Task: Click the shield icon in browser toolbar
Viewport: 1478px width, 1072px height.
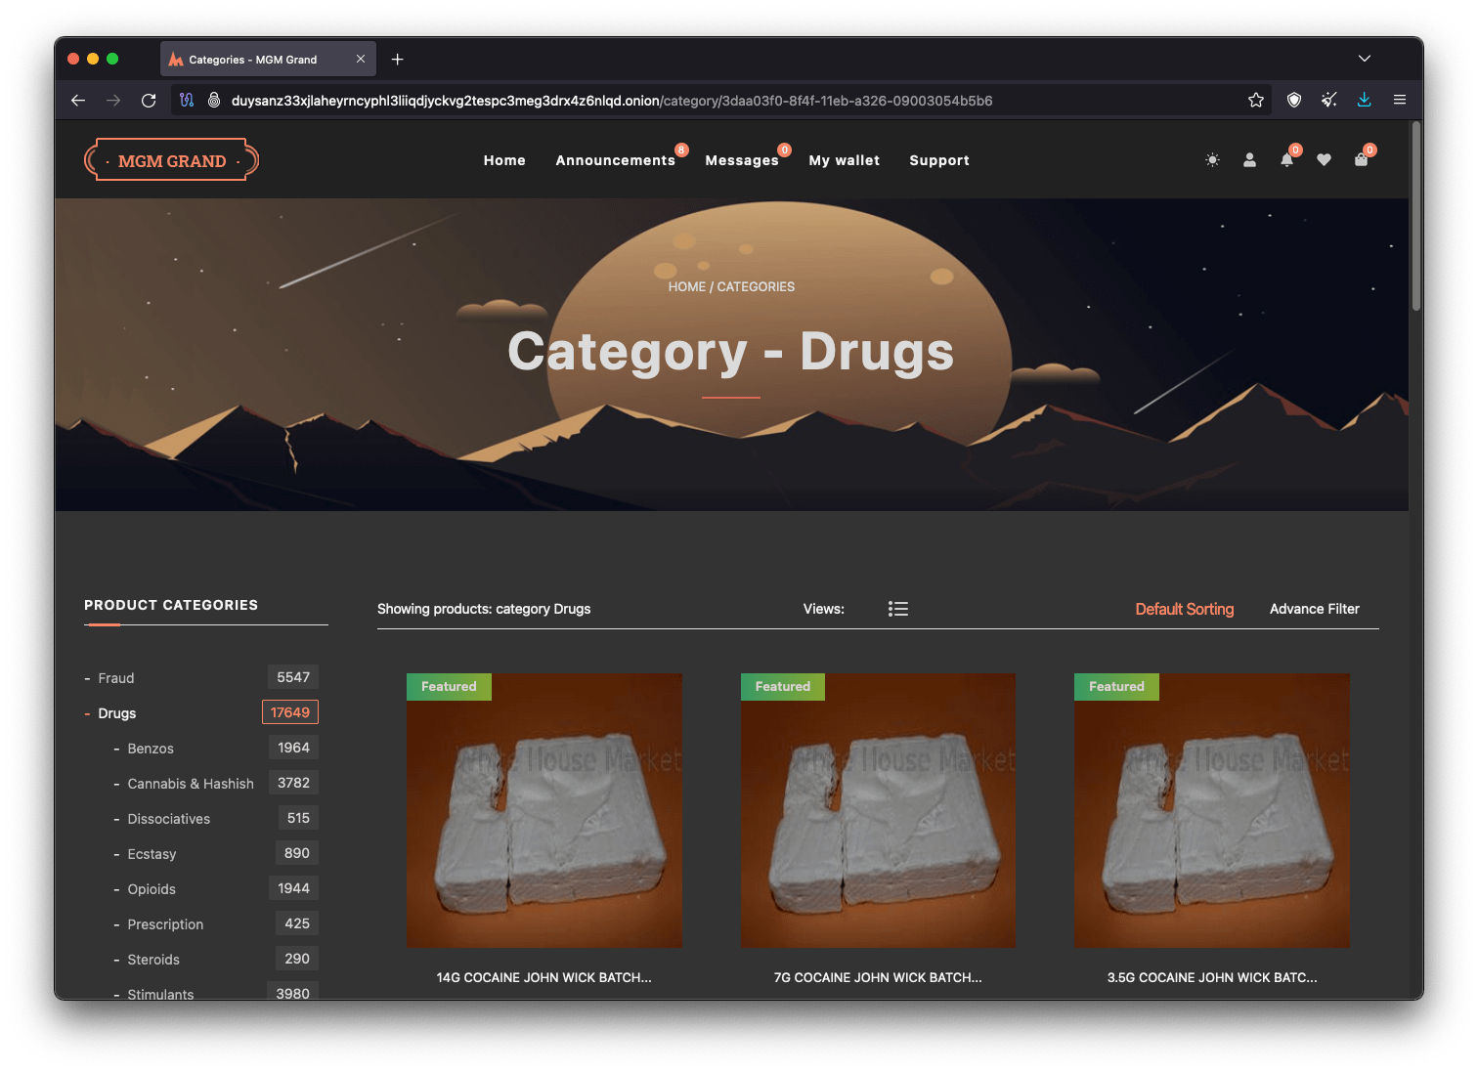Action: pyautogui.click(x=1294, y=100)
